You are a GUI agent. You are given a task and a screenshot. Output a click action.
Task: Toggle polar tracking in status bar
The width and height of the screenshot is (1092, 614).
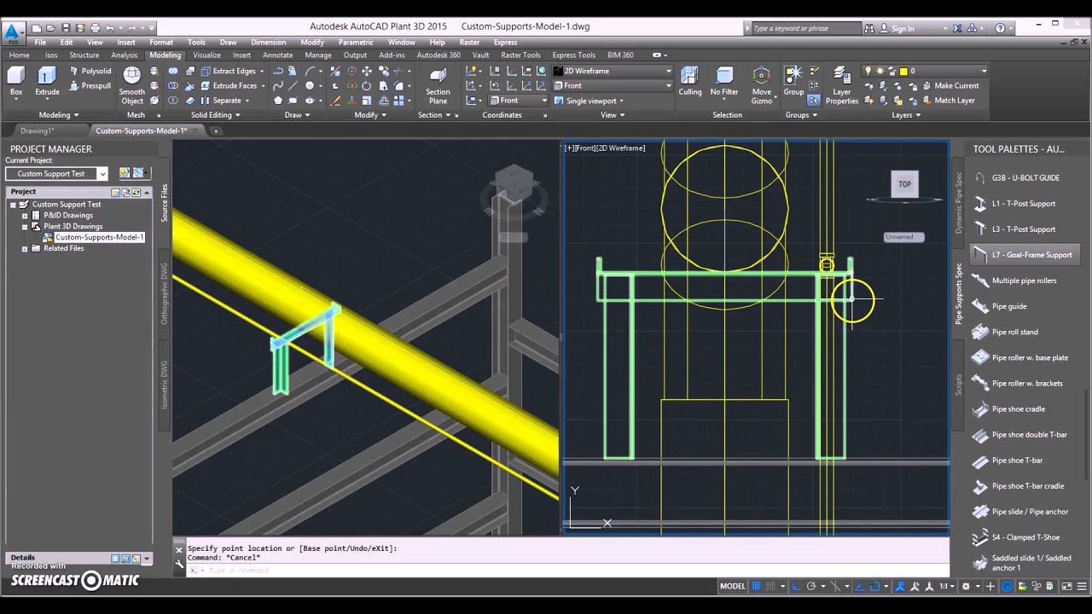(x=811, y=586)
